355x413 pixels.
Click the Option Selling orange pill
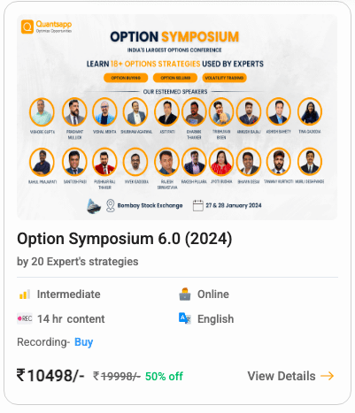point(175,78)
